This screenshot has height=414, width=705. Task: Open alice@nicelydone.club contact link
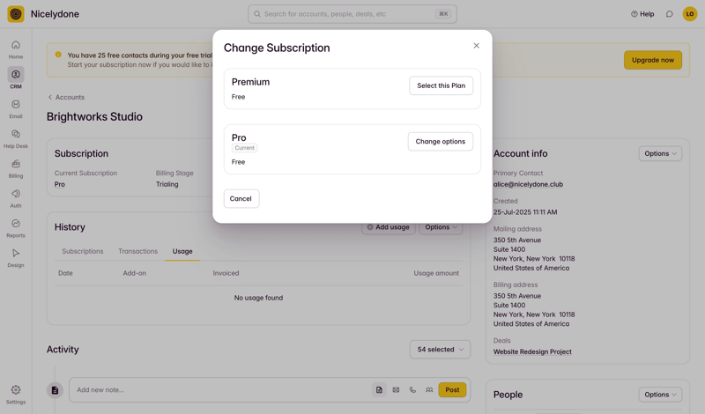tap(528, 184)
